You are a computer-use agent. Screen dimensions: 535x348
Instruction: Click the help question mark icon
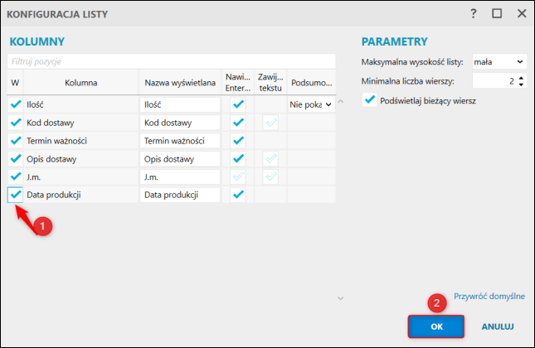pyautogui.click(x=474, y=13)
